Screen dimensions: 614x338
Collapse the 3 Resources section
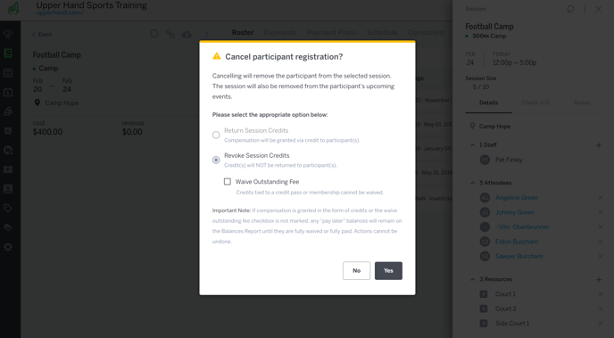tap(473, 279)
